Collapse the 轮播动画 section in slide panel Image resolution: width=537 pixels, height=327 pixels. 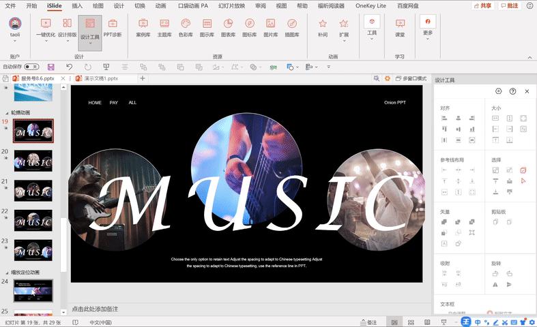coord(7,112)
